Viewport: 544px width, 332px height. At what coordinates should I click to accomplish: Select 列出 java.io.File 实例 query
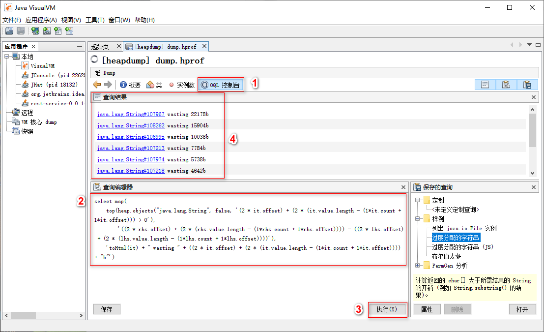click(x=464, y=228)
